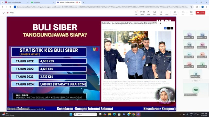
Task: Click the Share content icon
Action: [191, 13]
